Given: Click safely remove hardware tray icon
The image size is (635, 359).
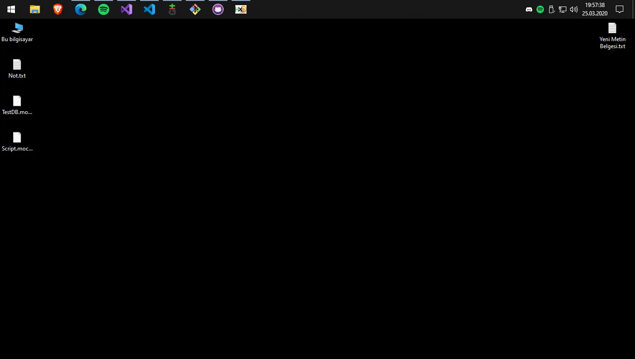Looking at the screenshot, I should click(x=551, y=9).
